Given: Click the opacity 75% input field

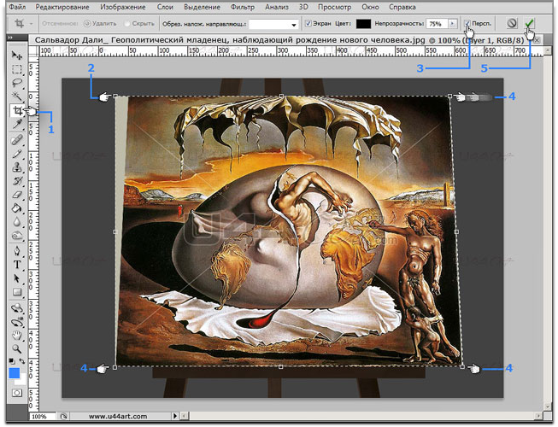Looking at the screenshot, I should pos(437,24).
